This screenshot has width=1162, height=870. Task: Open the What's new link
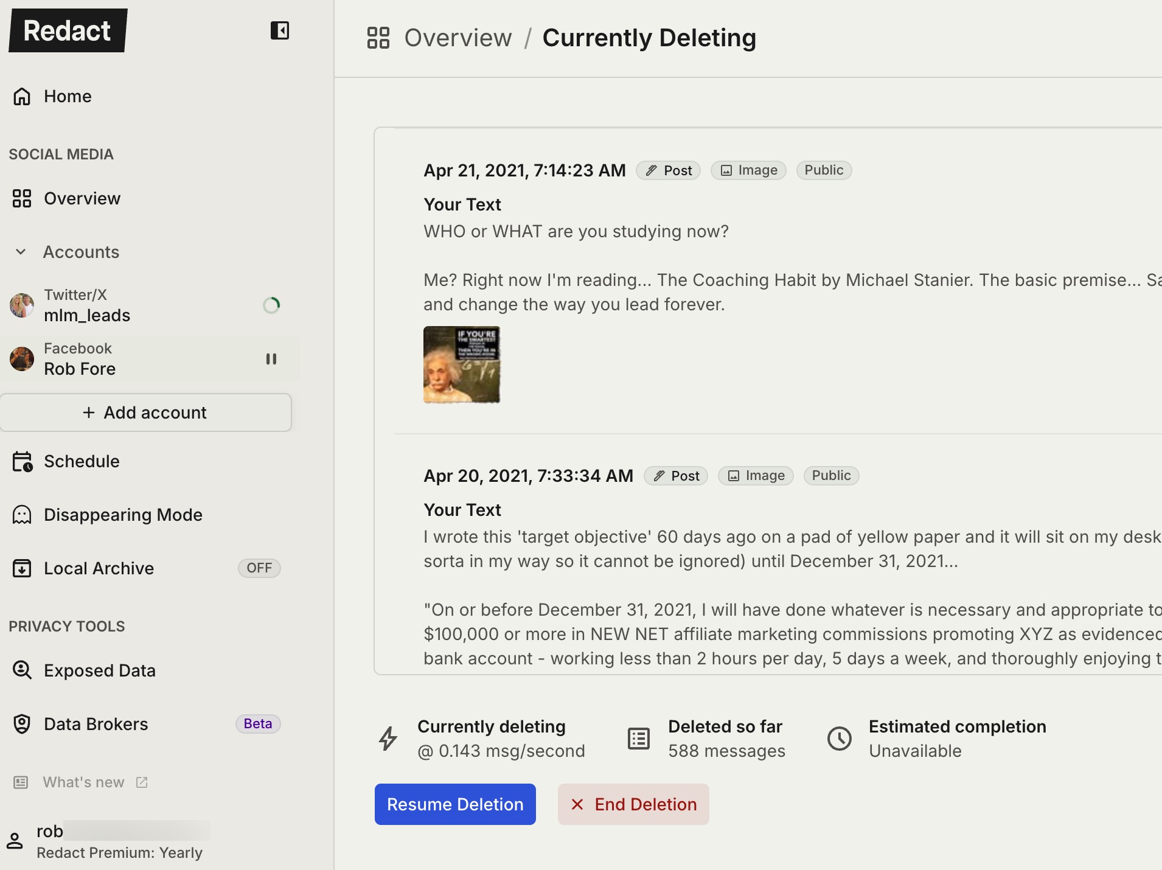(83, 782)
